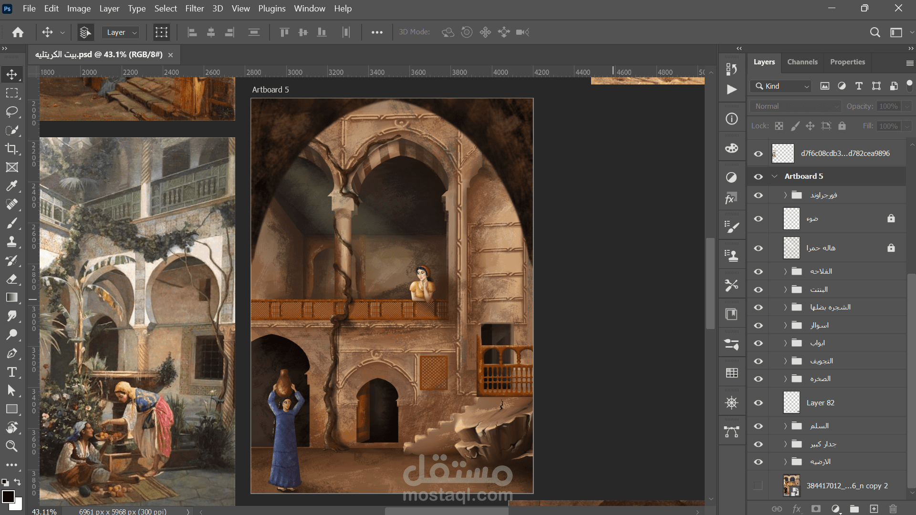The image size is (916, 515).
Task: Activate the Horizontal Type tool
Action: tap(12, 372)
